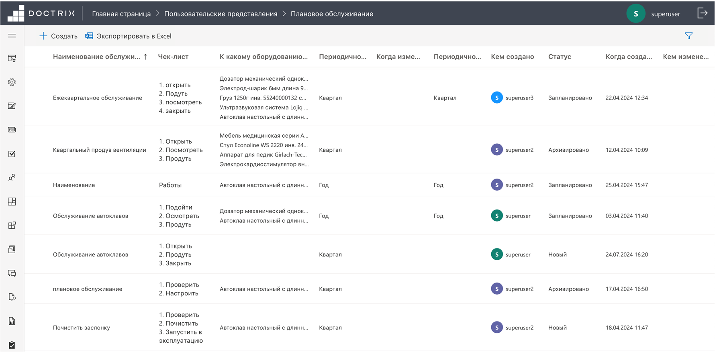Viewport: 715px width, 352px height.
Task: Open the report chart sidebar icon
Action: [x=12, y=321]
